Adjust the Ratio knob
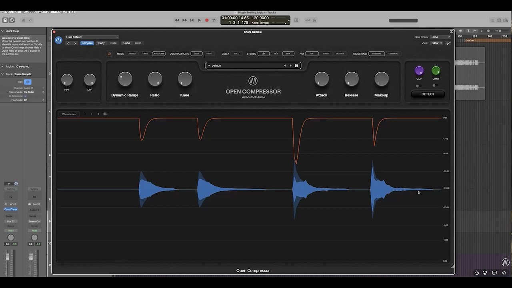 [155, 79]
